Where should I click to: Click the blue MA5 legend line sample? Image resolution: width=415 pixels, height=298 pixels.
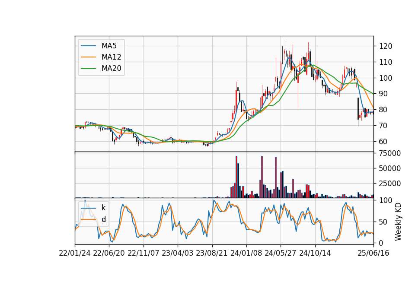click(88, 46)
